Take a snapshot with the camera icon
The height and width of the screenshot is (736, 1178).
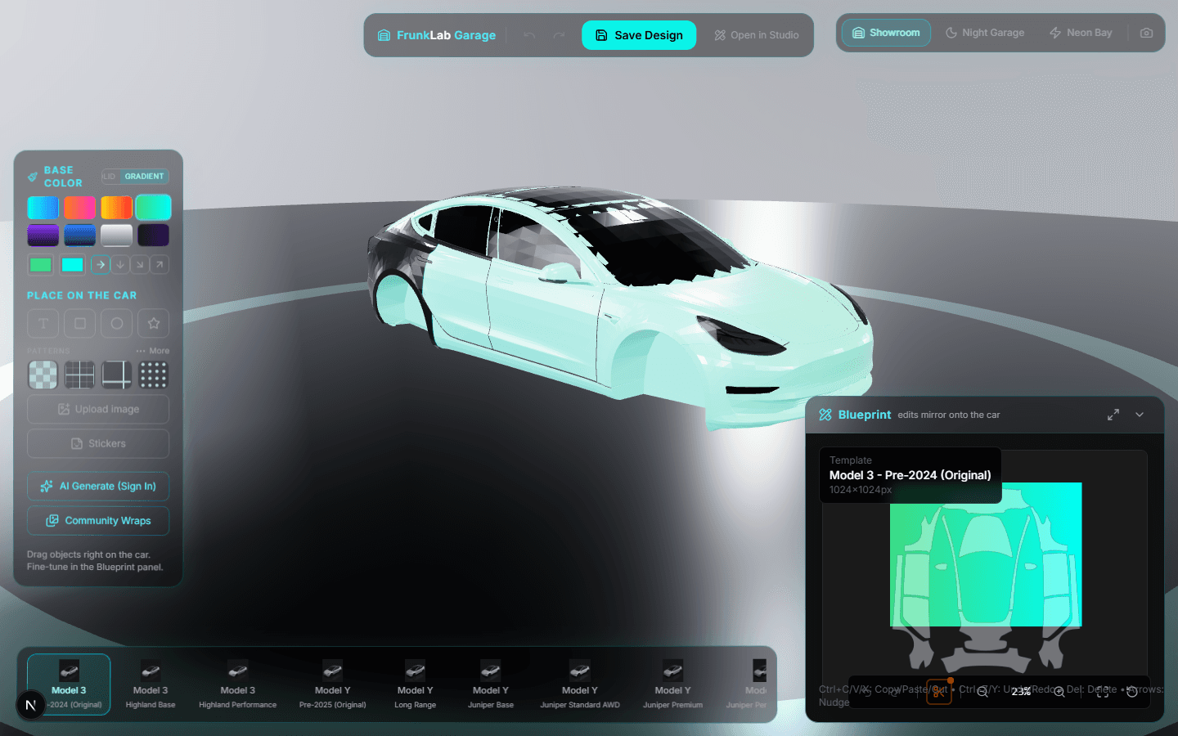(1146, 33)
